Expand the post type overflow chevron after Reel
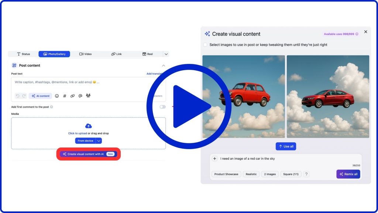378x213 pixels. 166,54
